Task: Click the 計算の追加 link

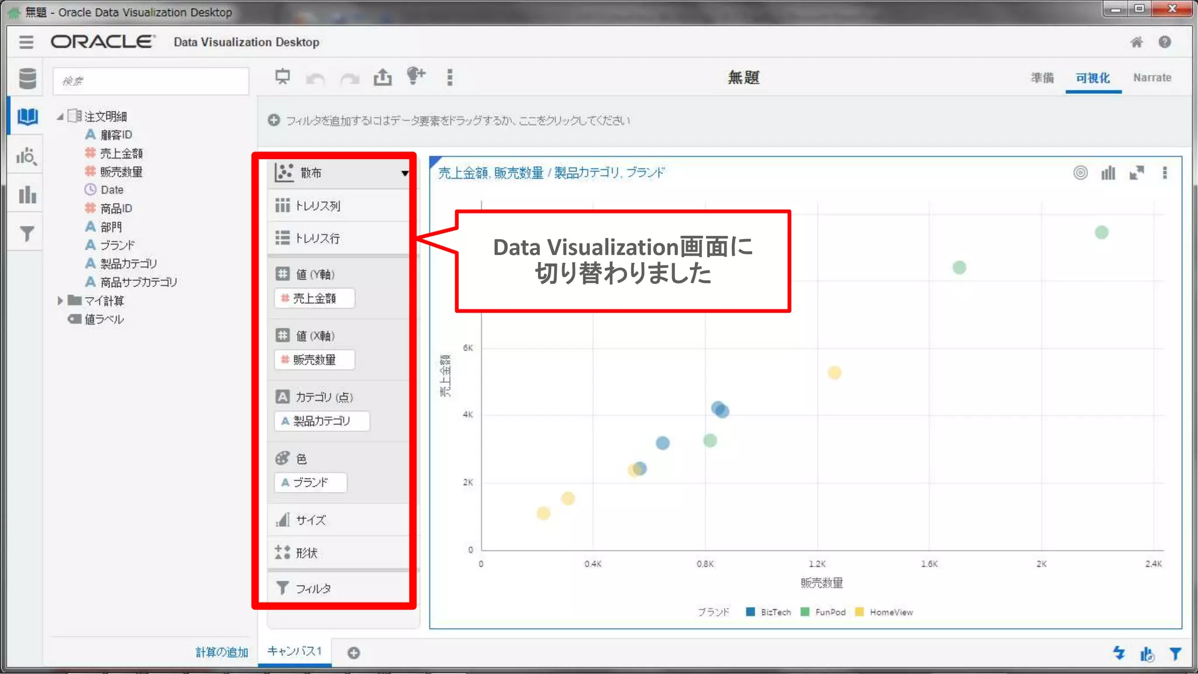Action: [x=222, y=652]
